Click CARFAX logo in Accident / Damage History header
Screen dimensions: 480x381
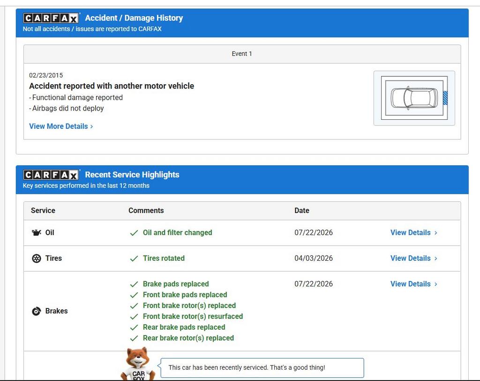51,18
